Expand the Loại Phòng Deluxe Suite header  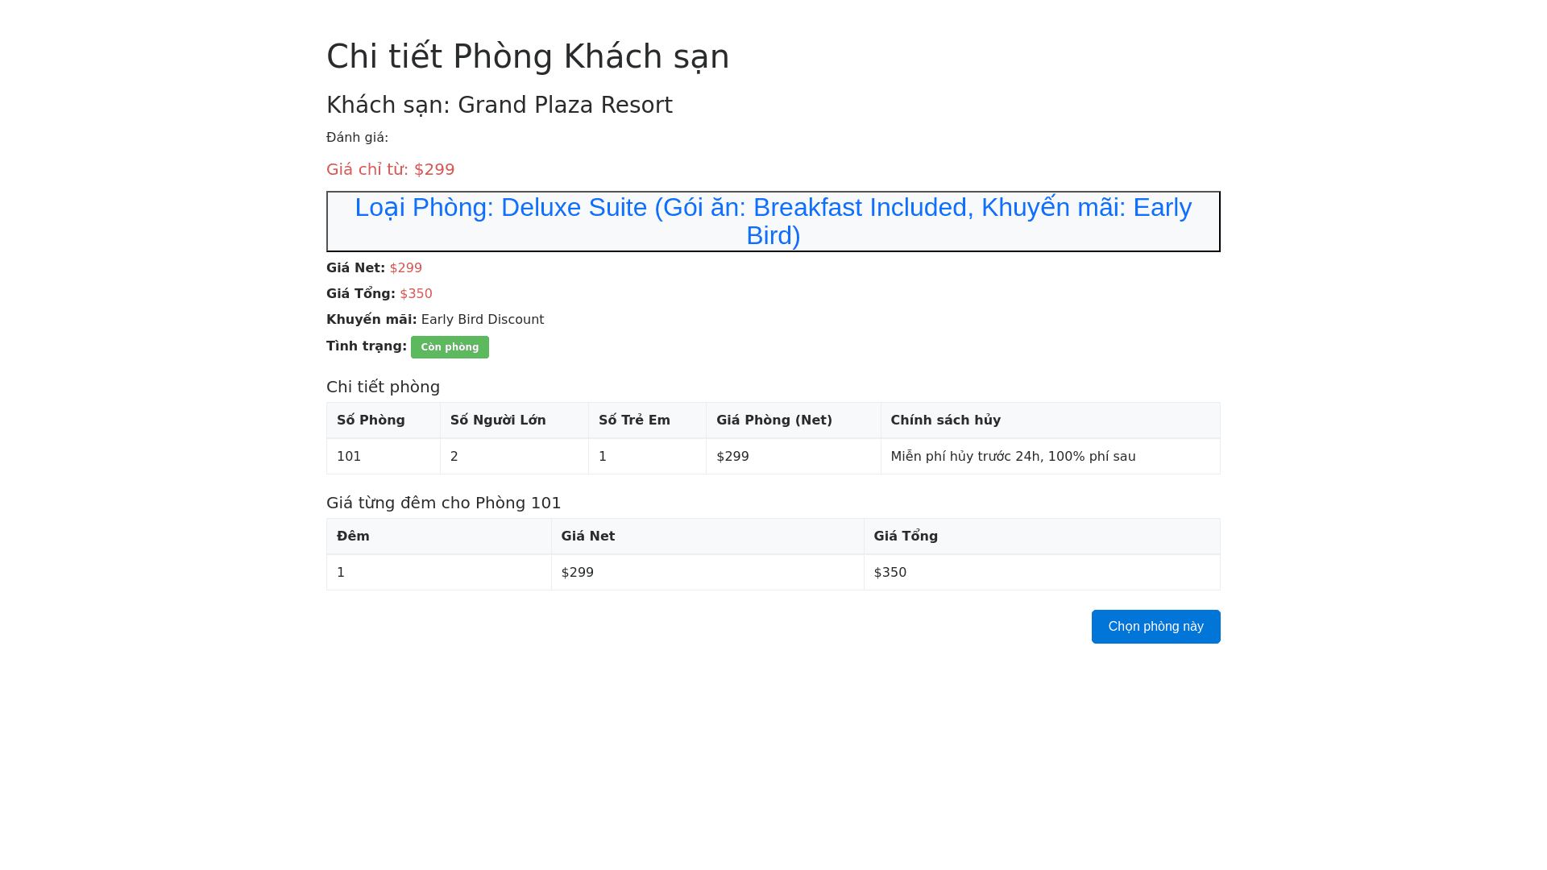pos(773,222)
